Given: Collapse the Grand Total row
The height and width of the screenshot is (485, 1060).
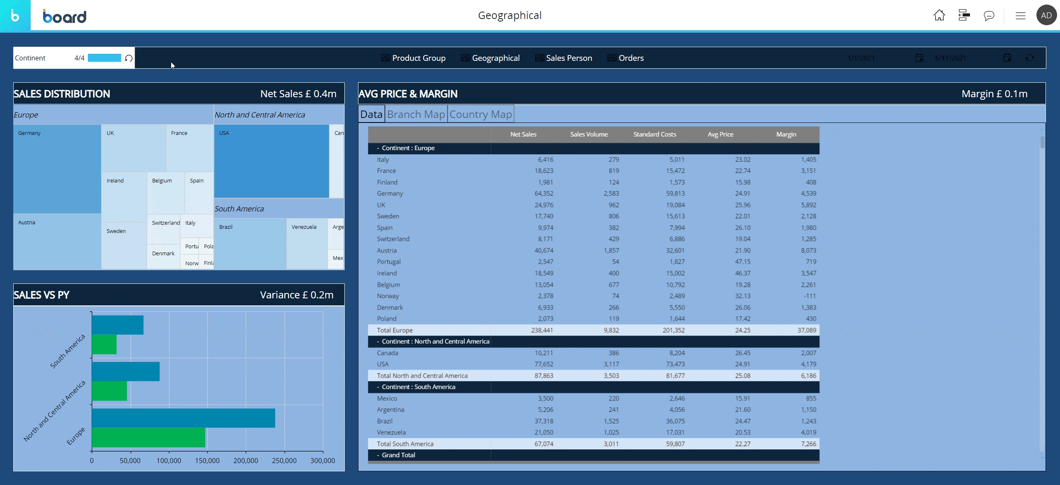Looking at the screenshot, I should [378, 455].
